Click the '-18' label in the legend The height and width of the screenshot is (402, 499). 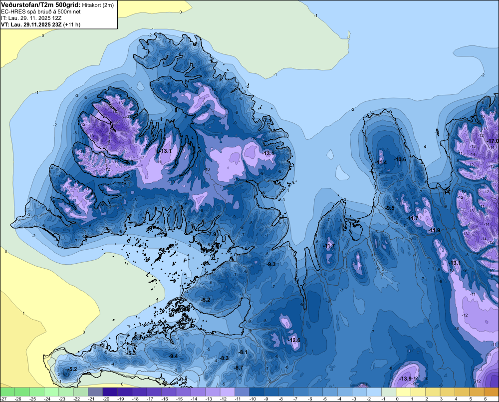pos(135,399)
